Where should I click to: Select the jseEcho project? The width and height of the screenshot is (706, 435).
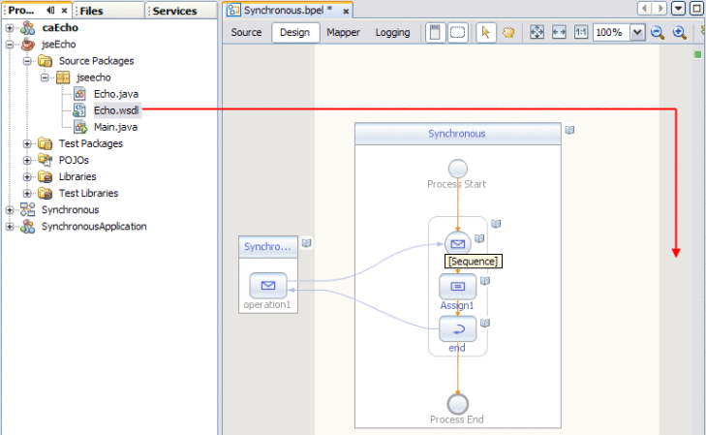58,45
